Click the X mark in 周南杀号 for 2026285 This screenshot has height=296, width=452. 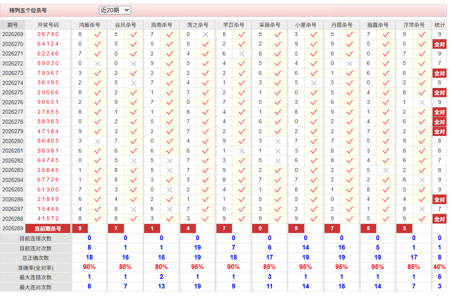coord(170,189)
